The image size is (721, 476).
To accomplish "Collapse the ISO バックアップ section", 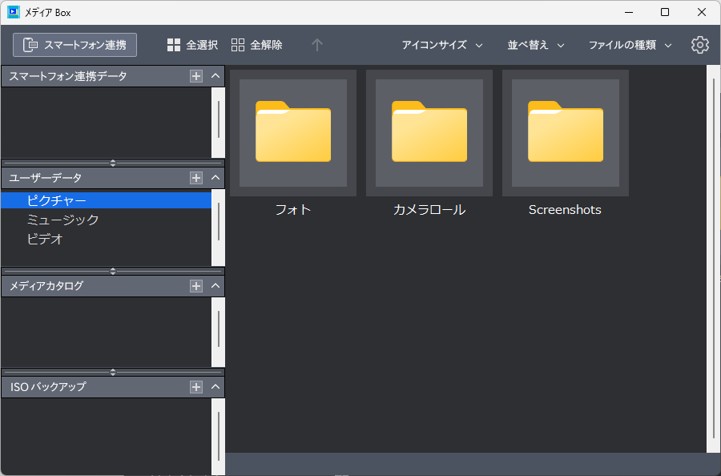I will pyautogui.click(x=214, y=385).
